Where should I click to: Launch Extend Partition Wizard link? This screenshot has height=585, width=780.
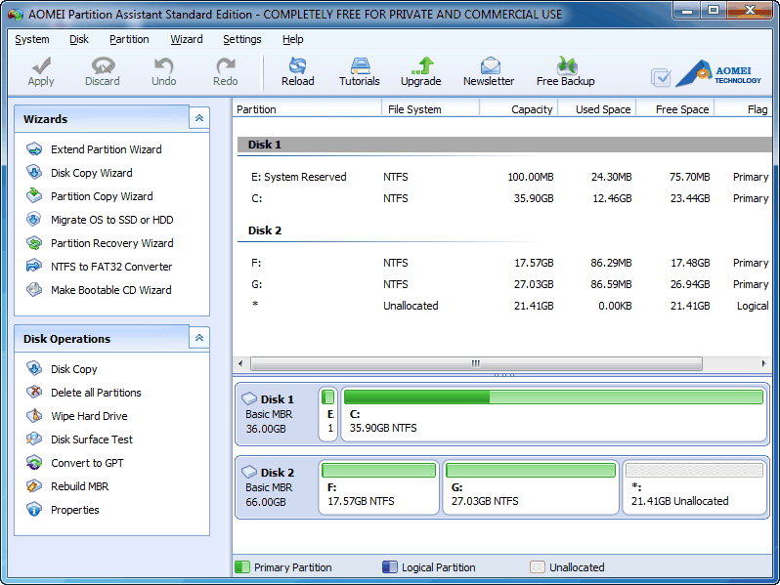[x=106, y=149]
